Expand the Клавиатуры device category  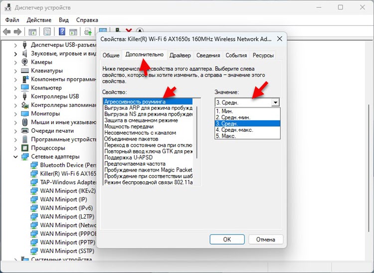point(15,71)
